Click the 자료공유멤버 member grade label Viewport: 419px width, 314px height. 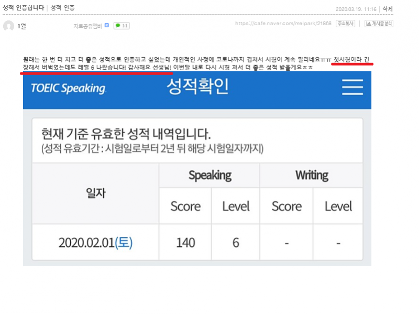pyautogui.click(x=87, y=26)
